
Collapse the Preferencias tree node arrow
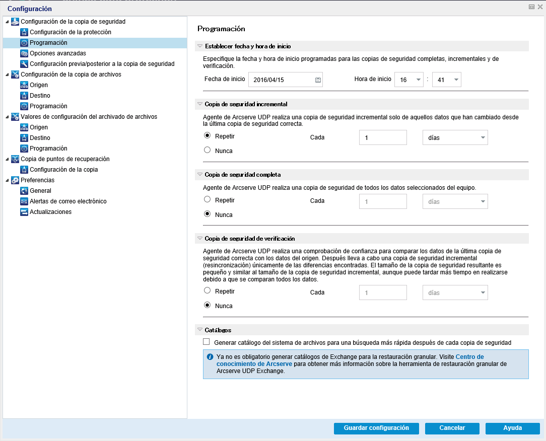pos(8,180)
